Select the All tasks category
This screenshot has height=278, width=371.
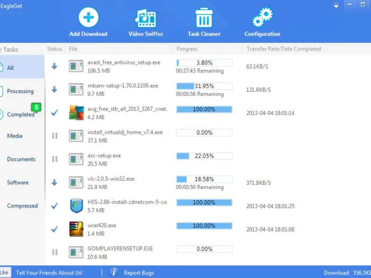tap(22, 68)
